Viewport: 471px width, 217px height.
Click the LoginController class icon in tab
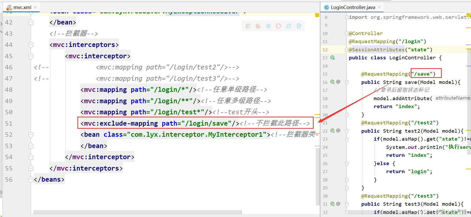327,7
